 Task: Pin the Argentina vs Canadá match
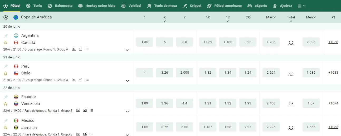coord(6,36)
